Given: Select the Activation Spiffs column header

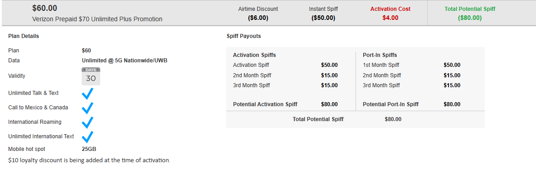Looking at the screenshot, I should pos(254,55).
